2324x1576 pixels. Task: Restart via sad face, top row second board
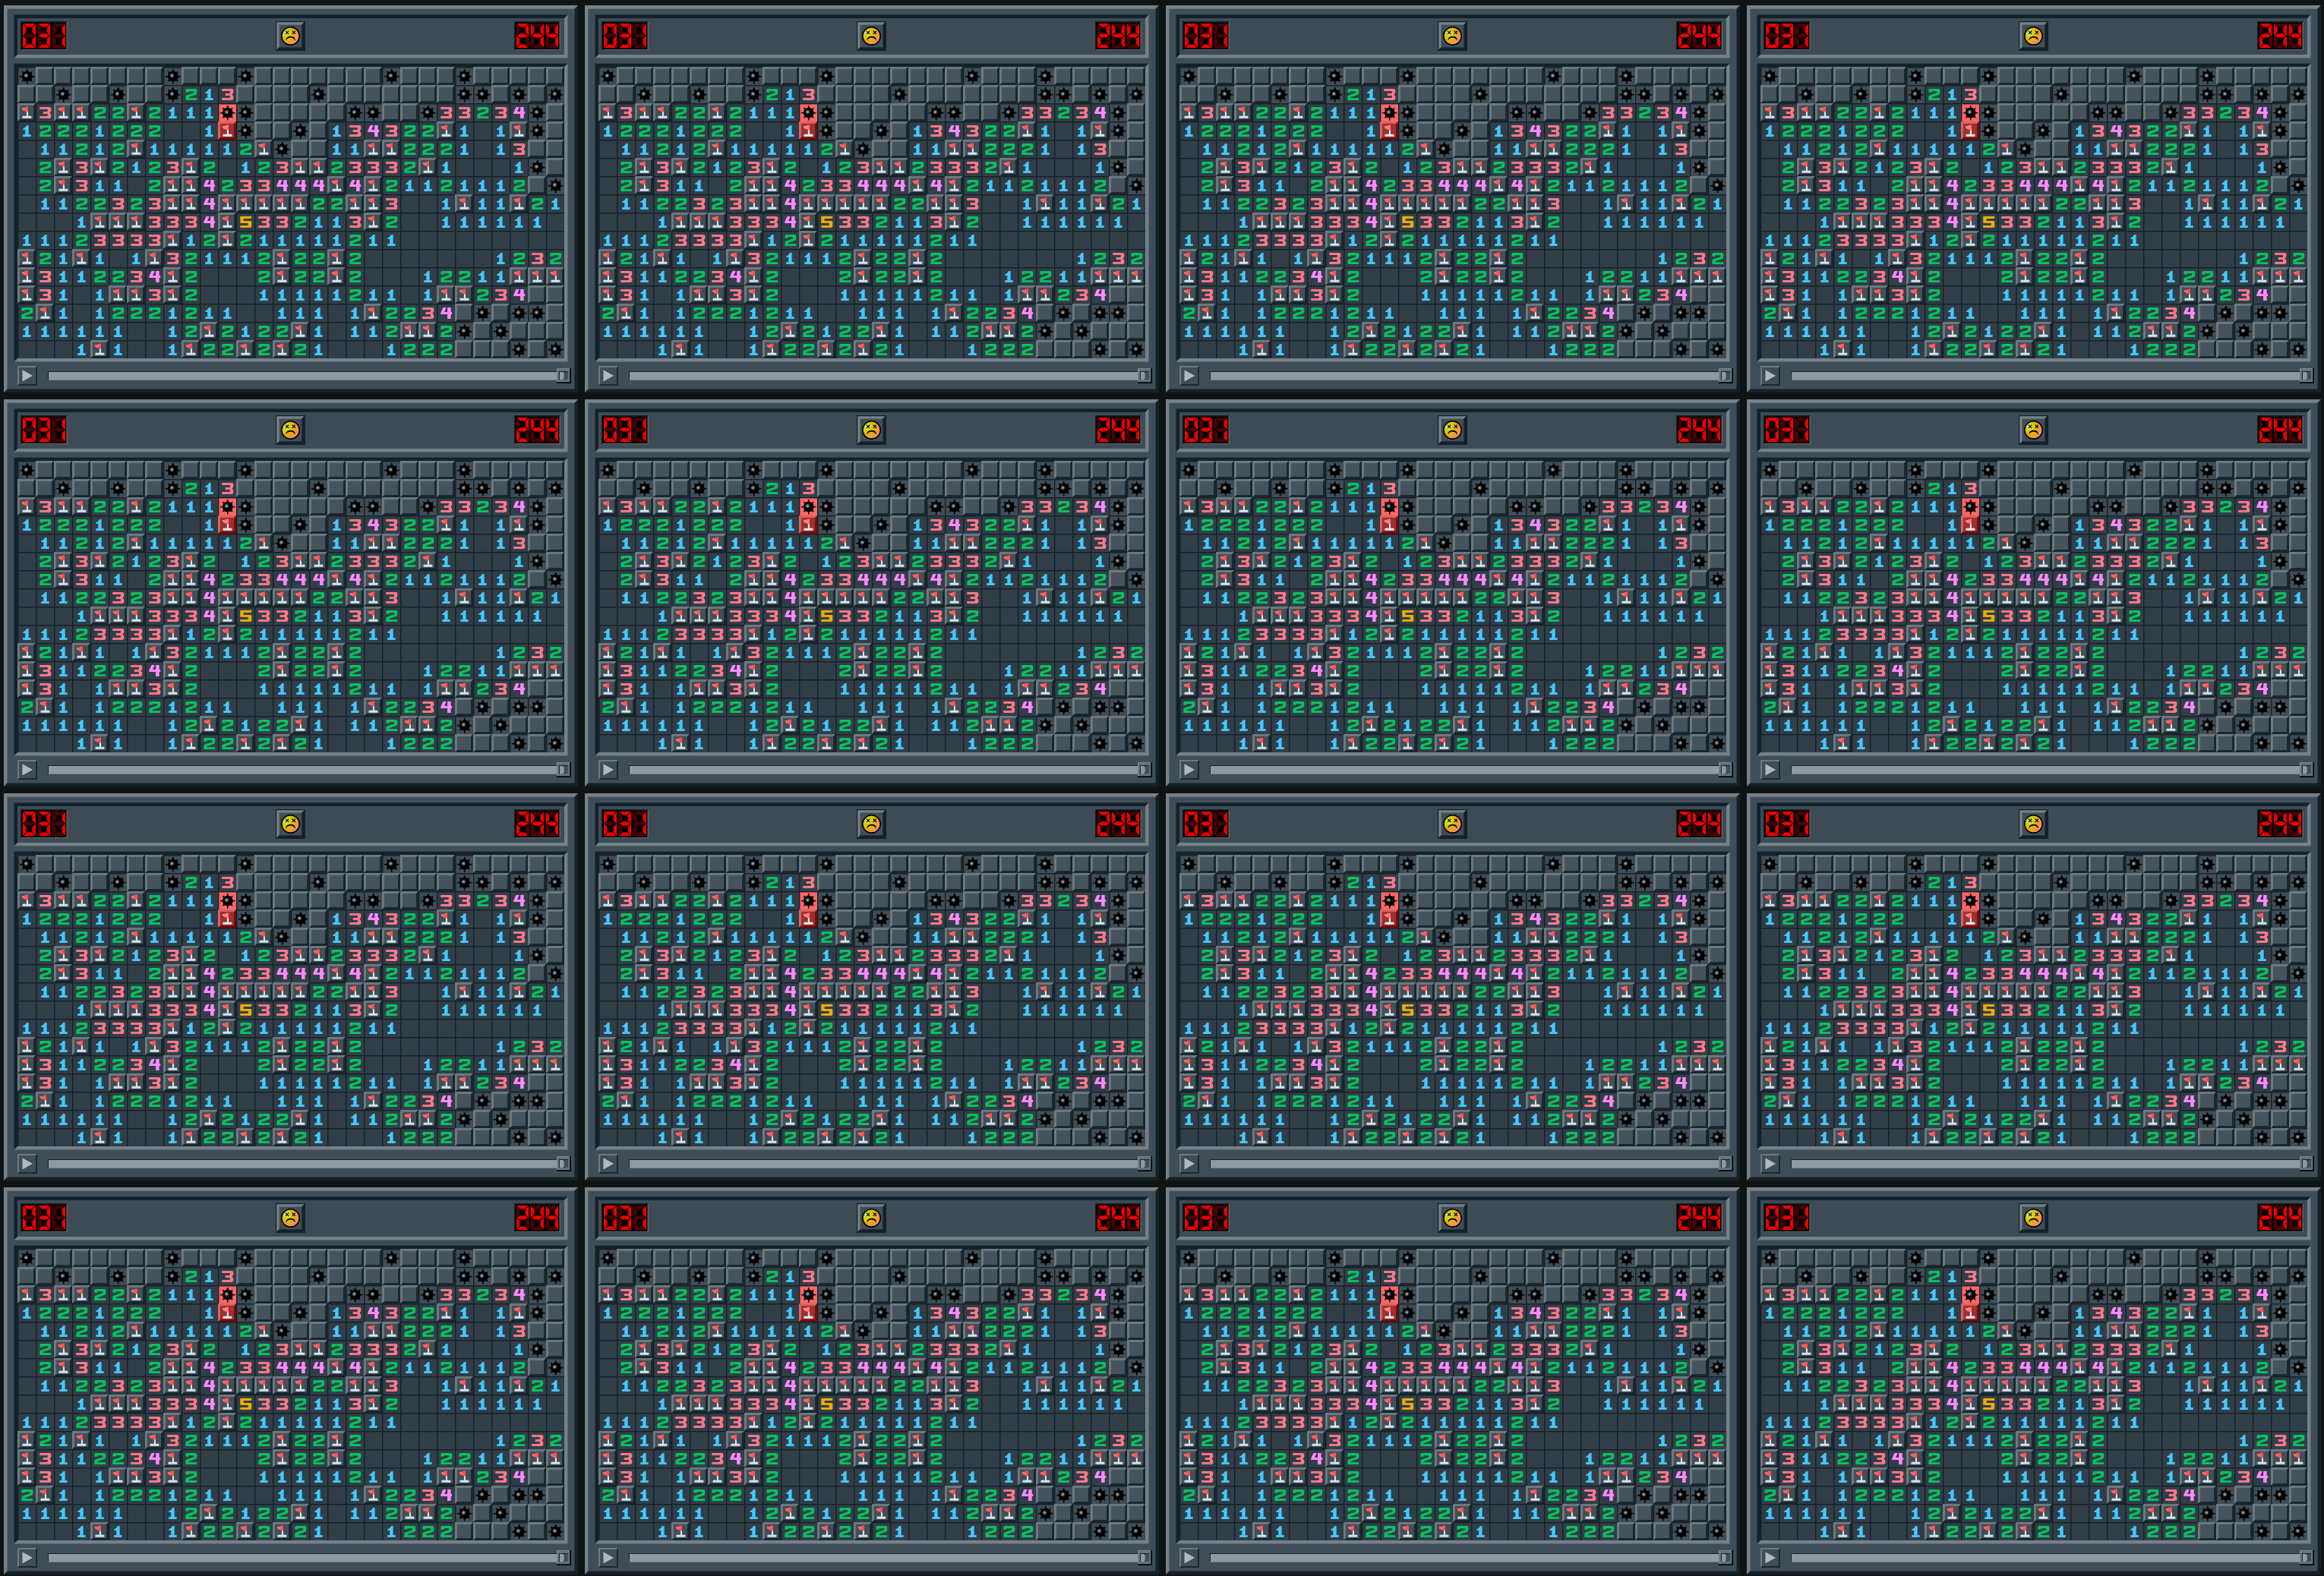(x=871, y=36)
